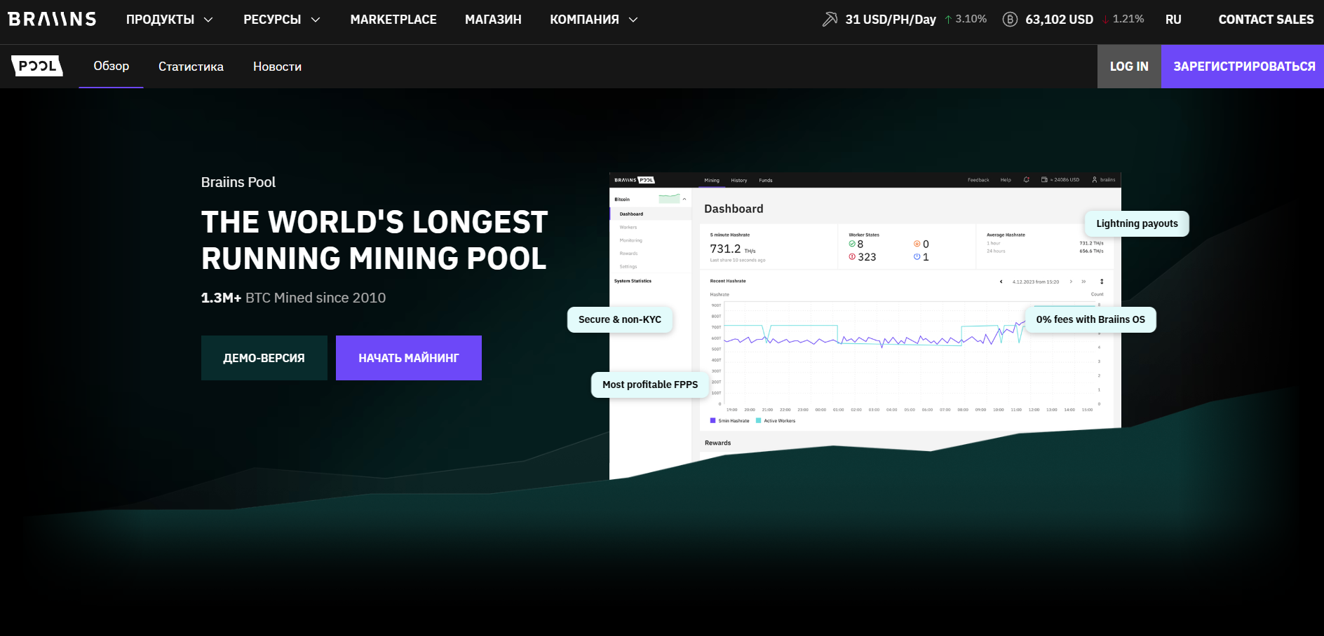Expand the РЕСУРСЫ dropdown menu
The width and height of the screenshot is (1324, 636).
[281, 20]
